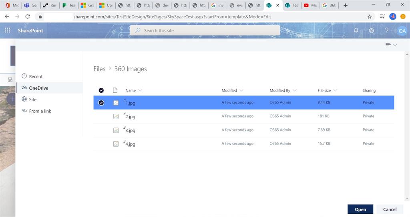The width and height of the screenshot is (410, 217).
Task: Open the browser media control icon
Action: click(x=382, y=16)
